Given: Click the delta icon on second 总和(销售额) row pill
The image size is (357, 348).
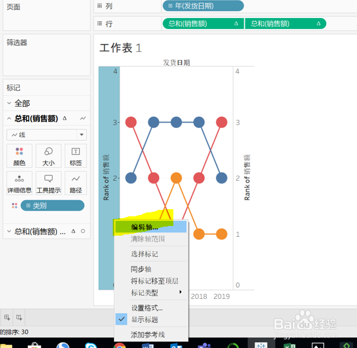Looking at the screenshot, I should coord(318,23).
